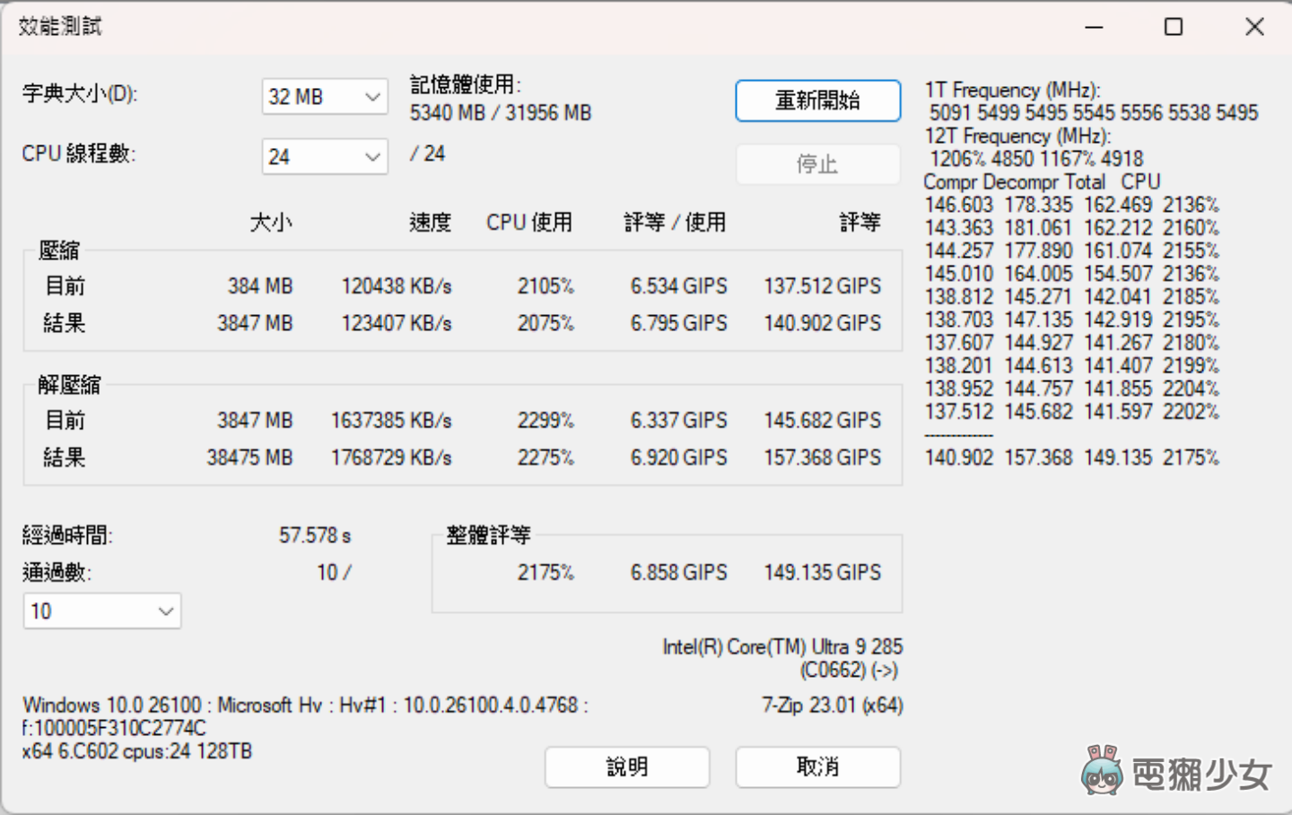Click the 取消 cancel button
The image size is (1292, 815).
coord(817,767)
